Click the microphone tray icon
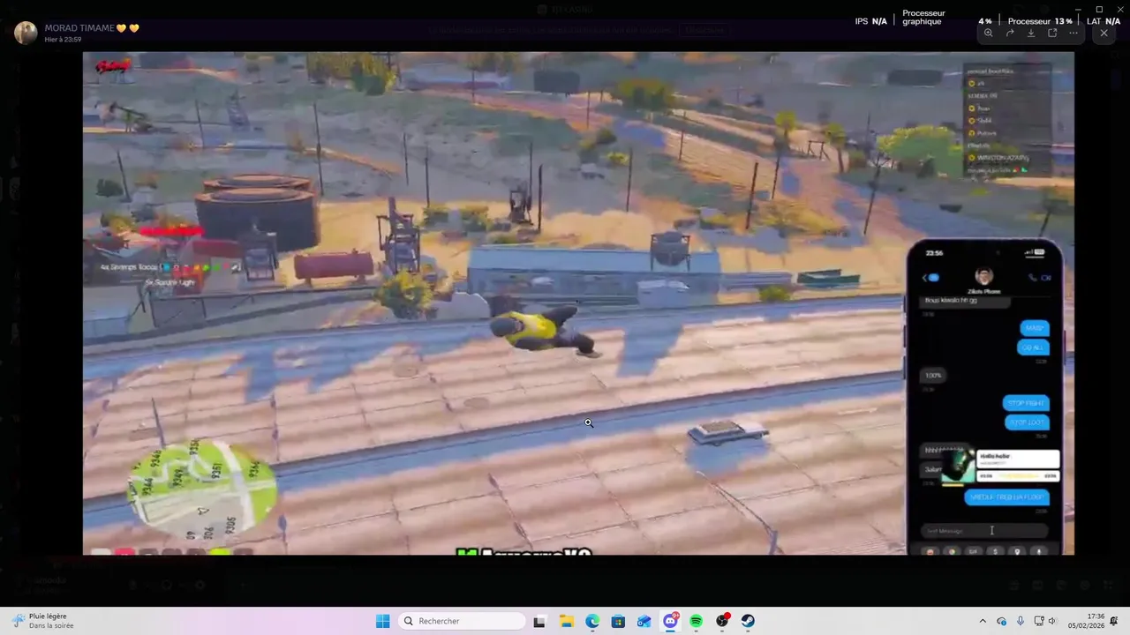Viewport: 1130px width, 635px height. pyautogui.click(x=1021, y=621)
